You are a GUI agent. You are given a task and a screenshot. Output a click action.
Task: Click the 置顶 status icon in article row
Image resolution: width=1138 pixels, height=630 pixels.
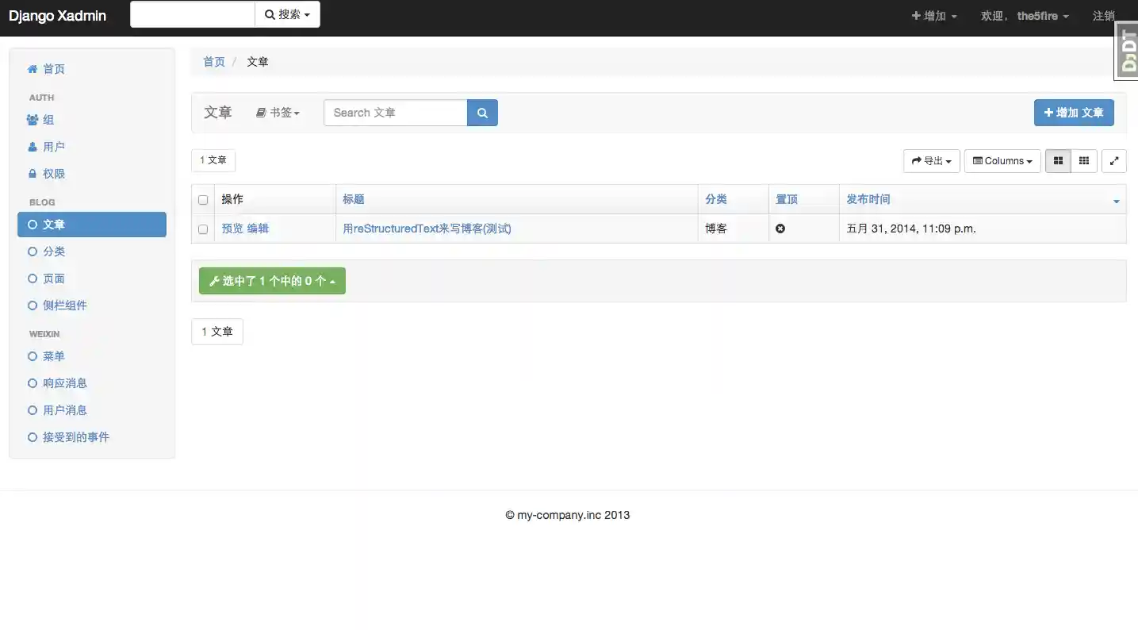780,229
